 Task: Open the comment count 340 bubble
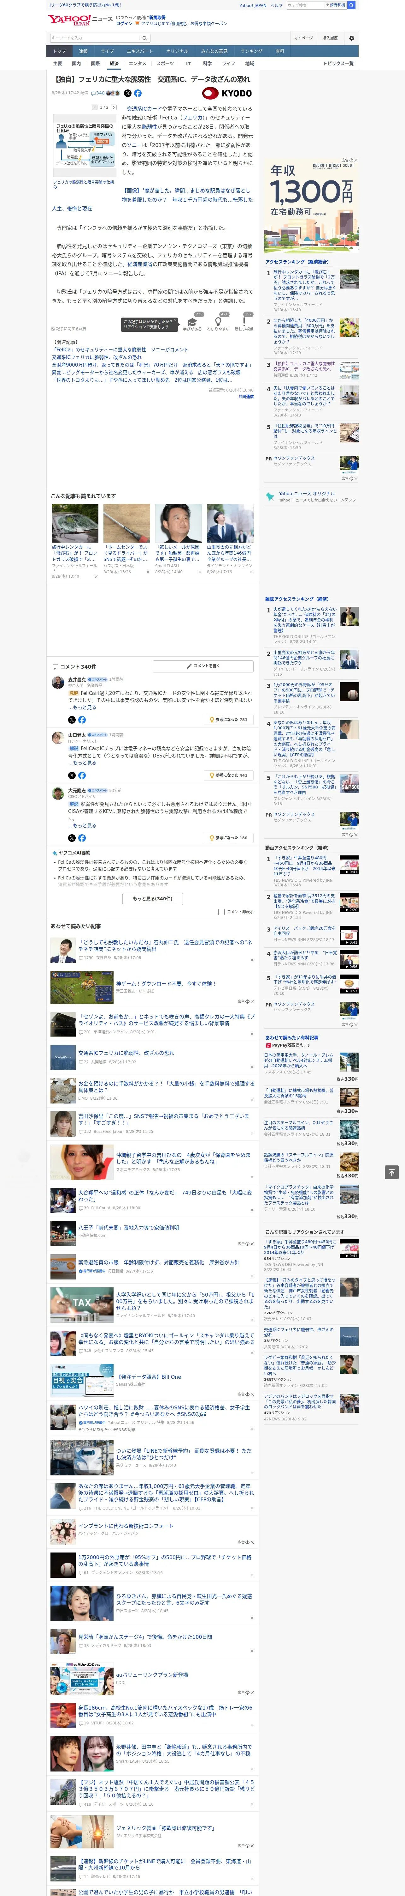(98, 94)
